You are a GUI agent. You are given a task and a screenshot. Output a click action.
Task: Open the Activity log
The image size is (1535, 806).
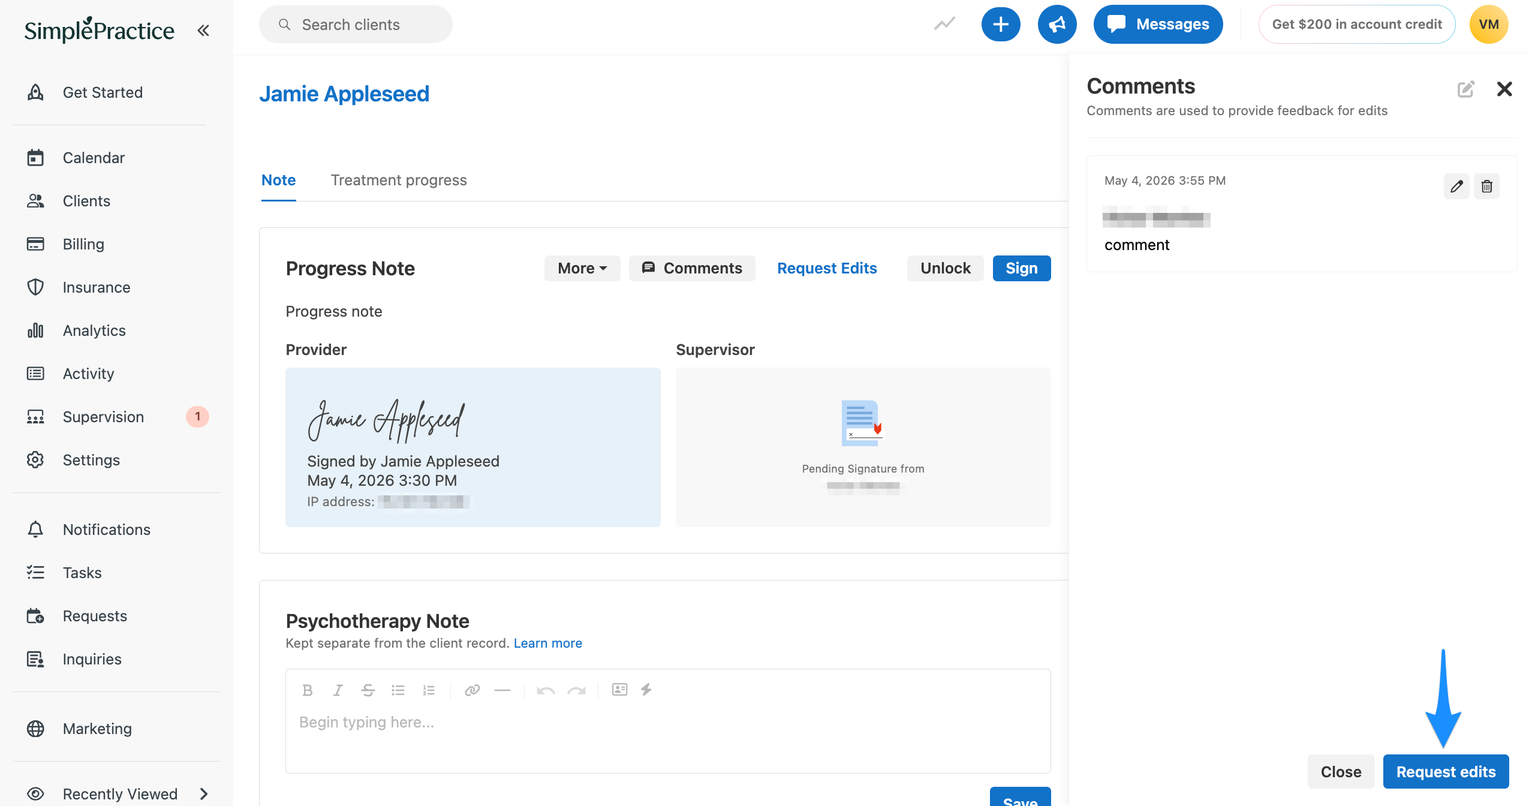[x=88, y=374]
